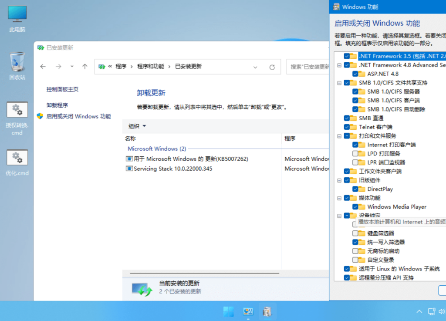This screenshot has width=446, height=321.
Task: Click the Servicing Stack update item icon
Action: coord(129,169)
